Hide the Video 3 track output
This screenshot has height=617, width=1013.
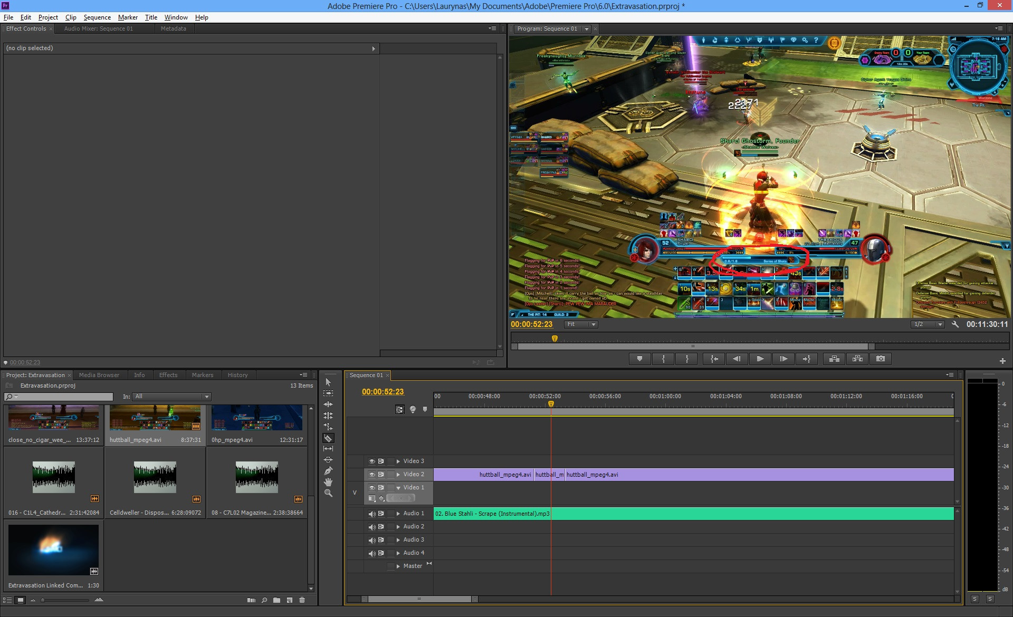tap(371, 461)
